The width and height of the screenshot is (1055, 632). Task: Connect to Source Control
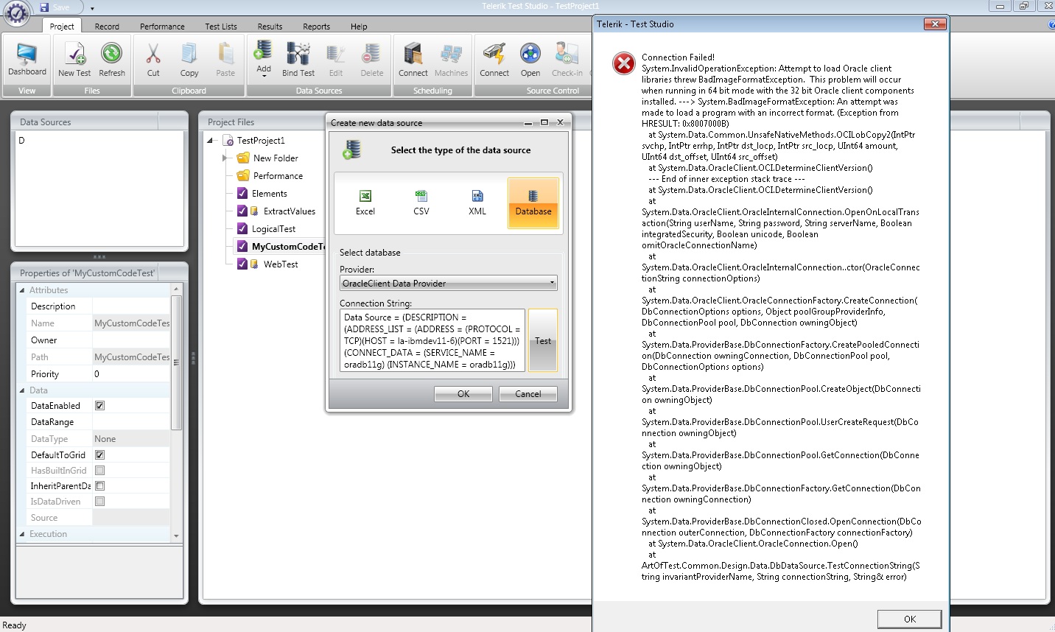click(494, 59)
